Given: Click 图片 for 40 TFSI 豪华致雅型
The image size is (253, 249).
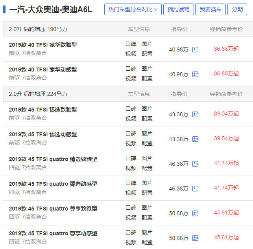Looking at the screenshot, I should pyautogui.click(x=147, y=44).
